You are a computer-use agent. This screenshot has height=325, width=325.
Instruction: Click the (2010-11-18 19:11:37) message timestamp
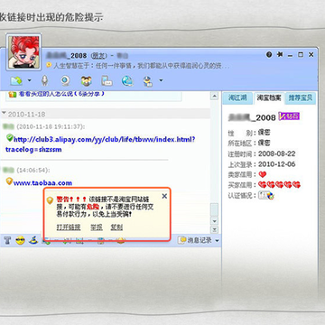(51, 126)
